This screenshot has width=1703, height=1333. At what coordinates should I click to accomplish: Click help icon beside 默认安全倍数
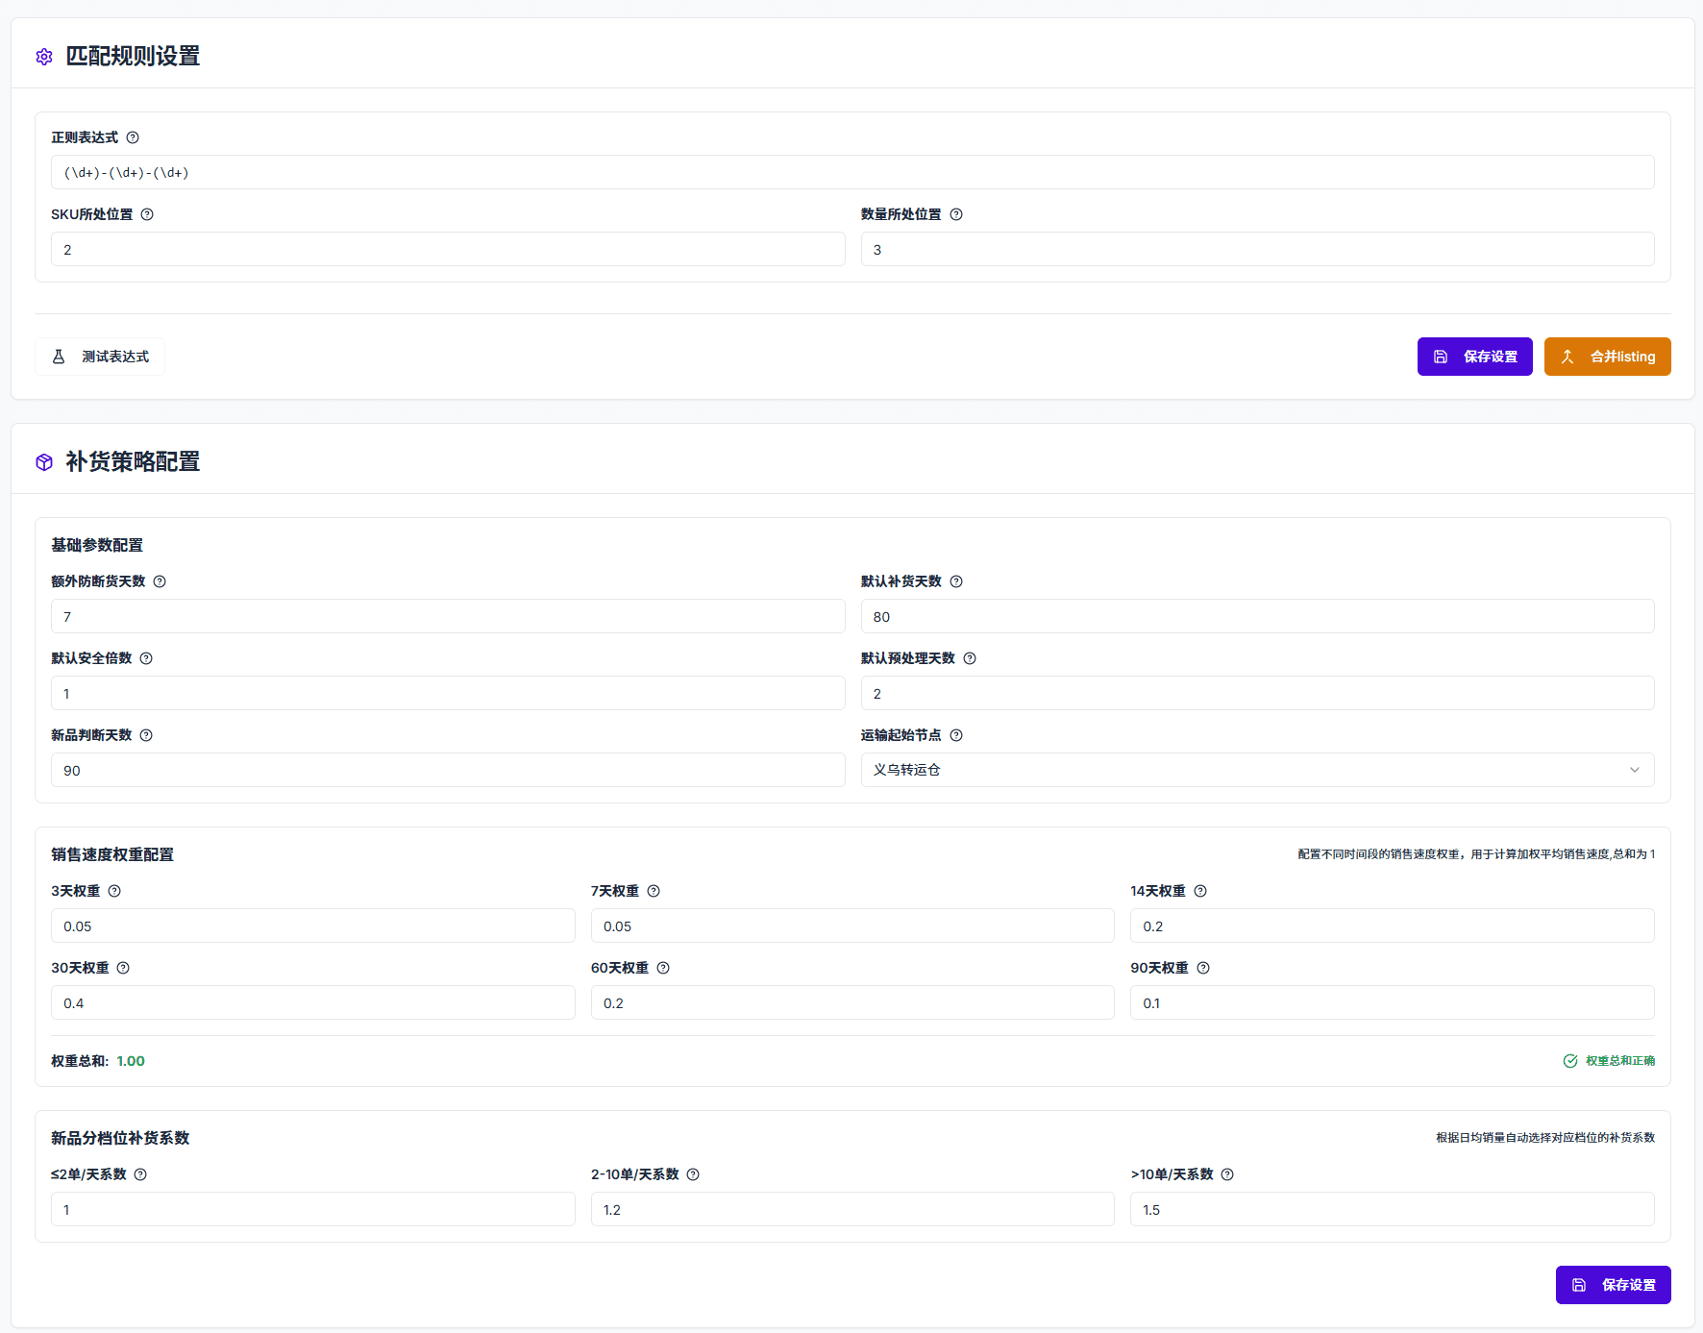point(146,658)
